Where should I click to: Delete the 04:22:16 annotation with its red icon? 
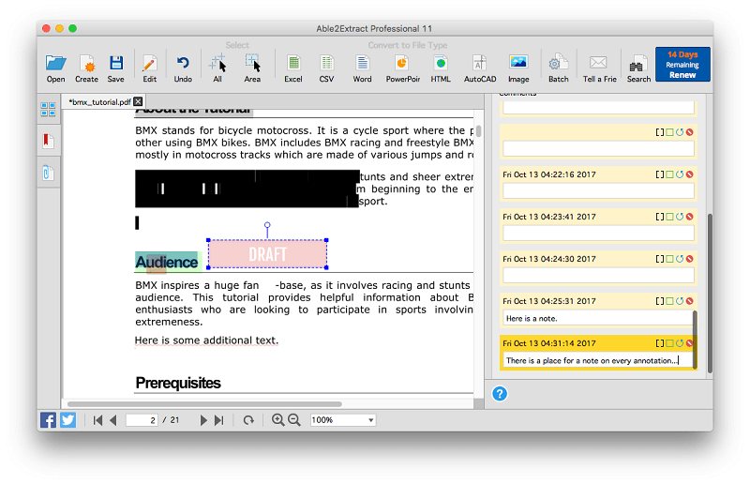[690, 174]
